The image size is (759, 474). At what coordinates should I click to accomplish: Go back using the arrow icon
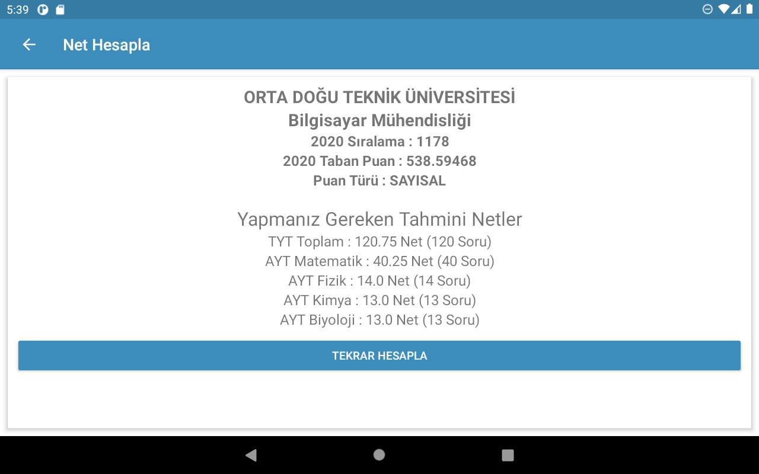click(x=29, y=44)
